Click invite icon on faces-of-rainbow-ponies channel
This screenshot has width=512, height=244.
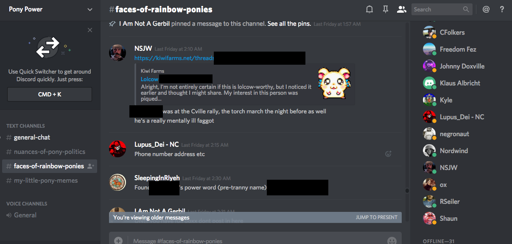[x=90, y=166]
